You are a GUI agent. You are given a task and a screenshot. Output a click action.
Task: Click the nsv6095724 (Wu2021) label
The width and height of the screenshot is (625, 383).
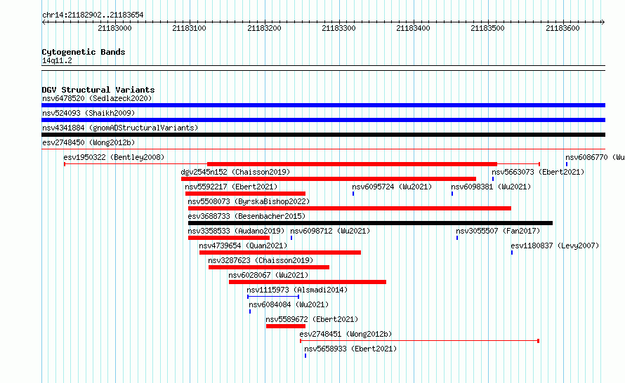tap(392, 187)
